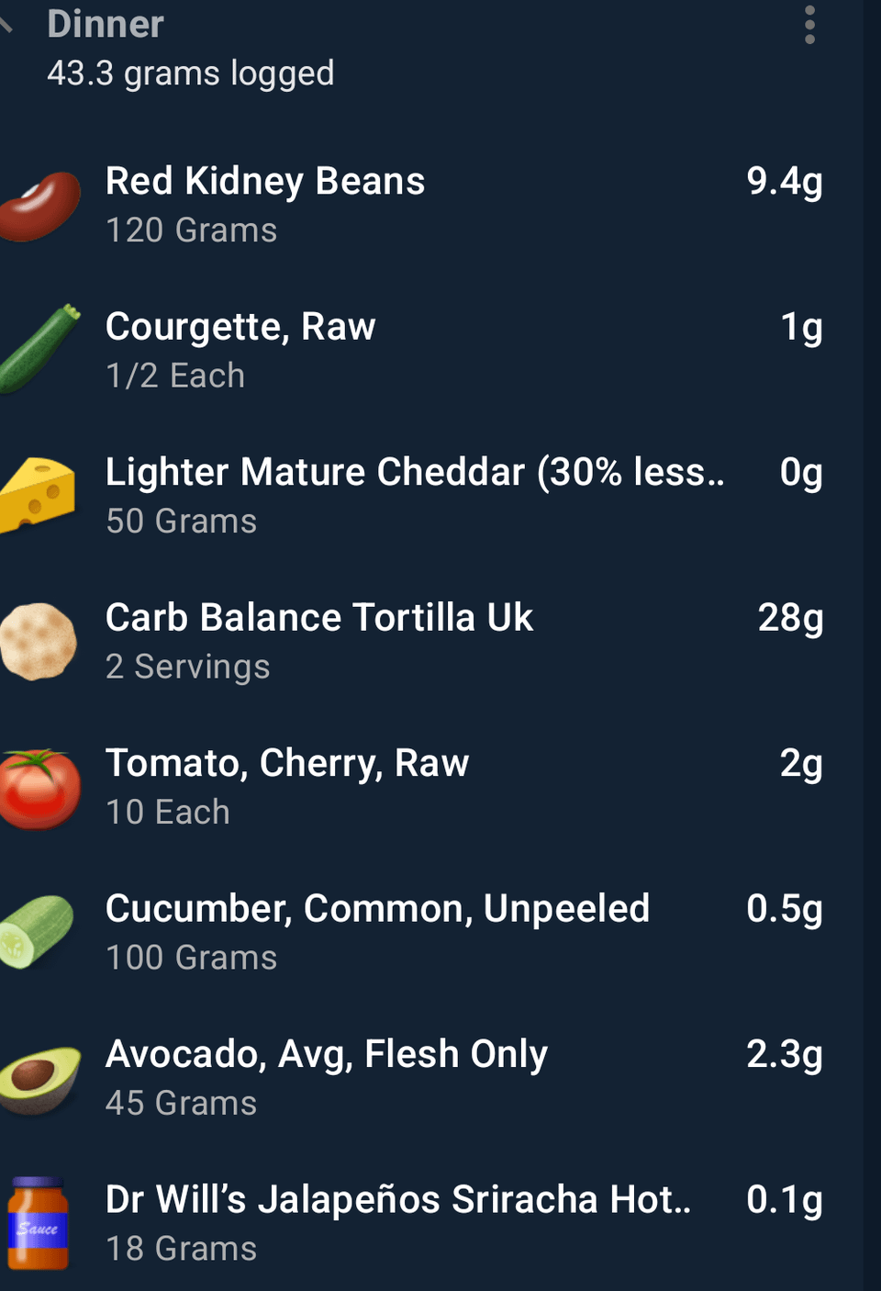The image size is (881, 1291).
Task: Select the Tomato, Cherry, Raw entry
Action: point(287,763)
